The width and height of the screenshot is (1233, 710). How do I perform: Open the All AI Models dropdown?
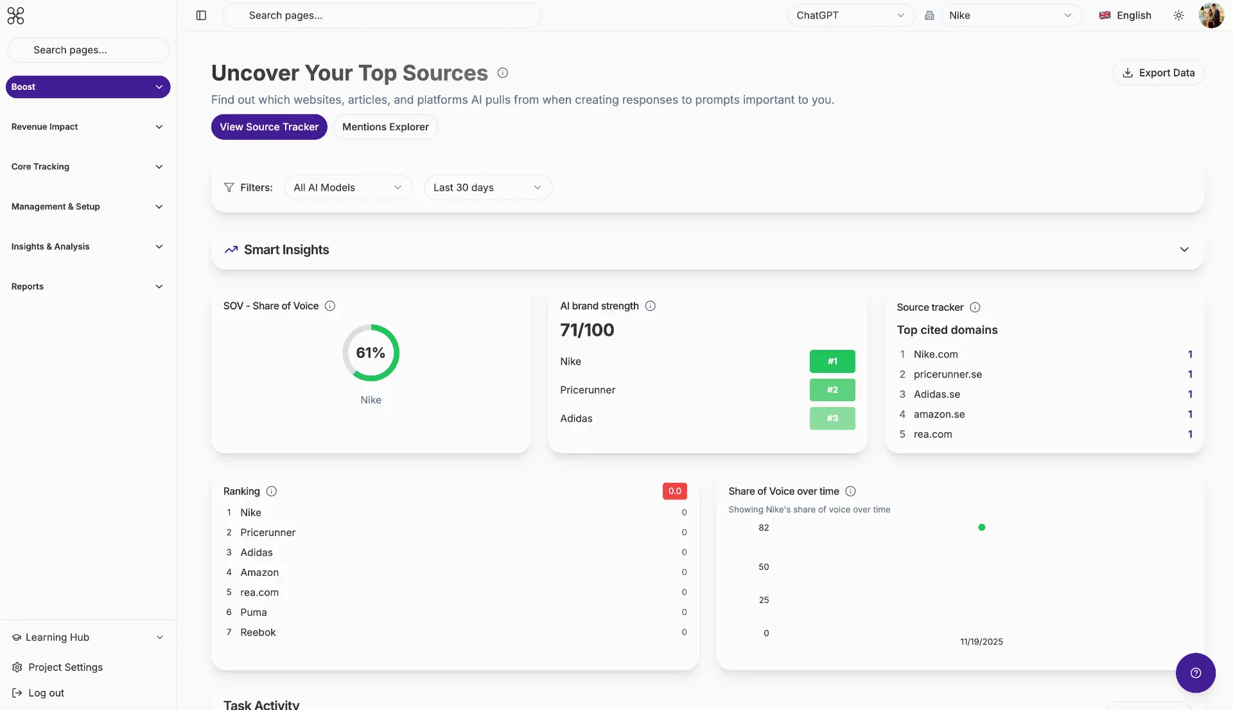[348, 187]
